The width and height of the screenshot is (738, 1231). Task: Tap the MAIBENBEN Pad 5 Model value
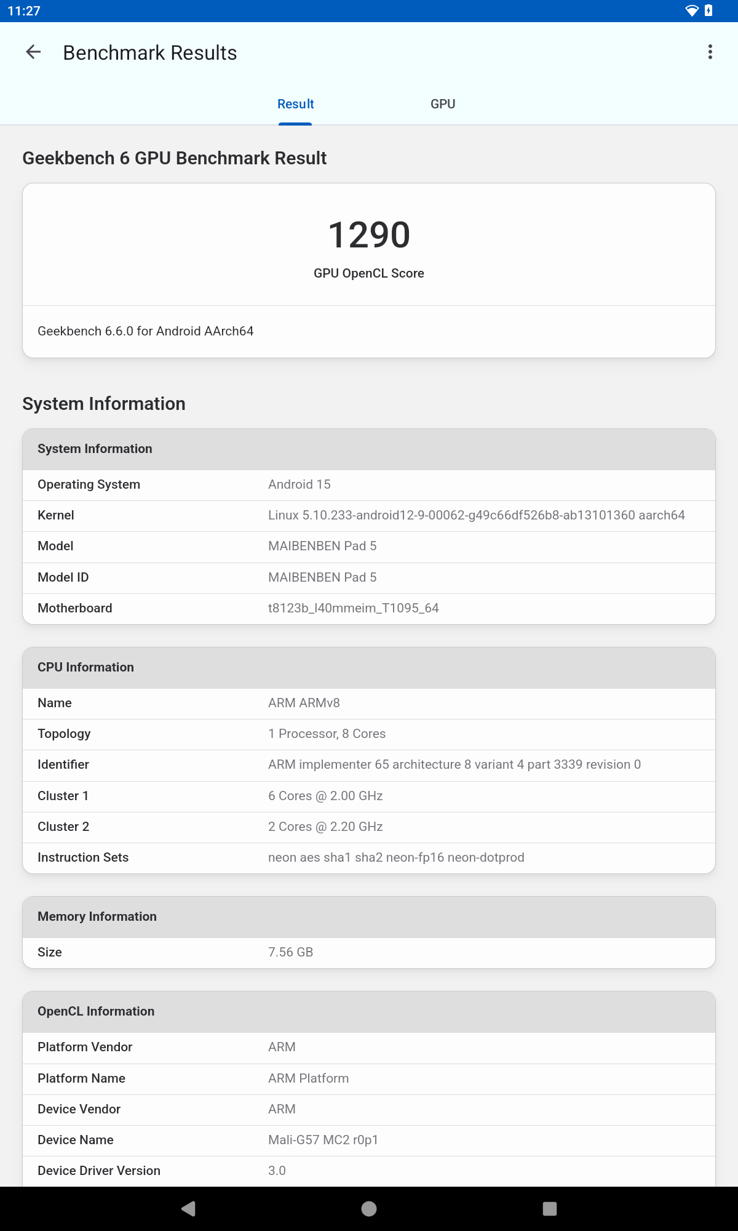click(x=322, y=546)
